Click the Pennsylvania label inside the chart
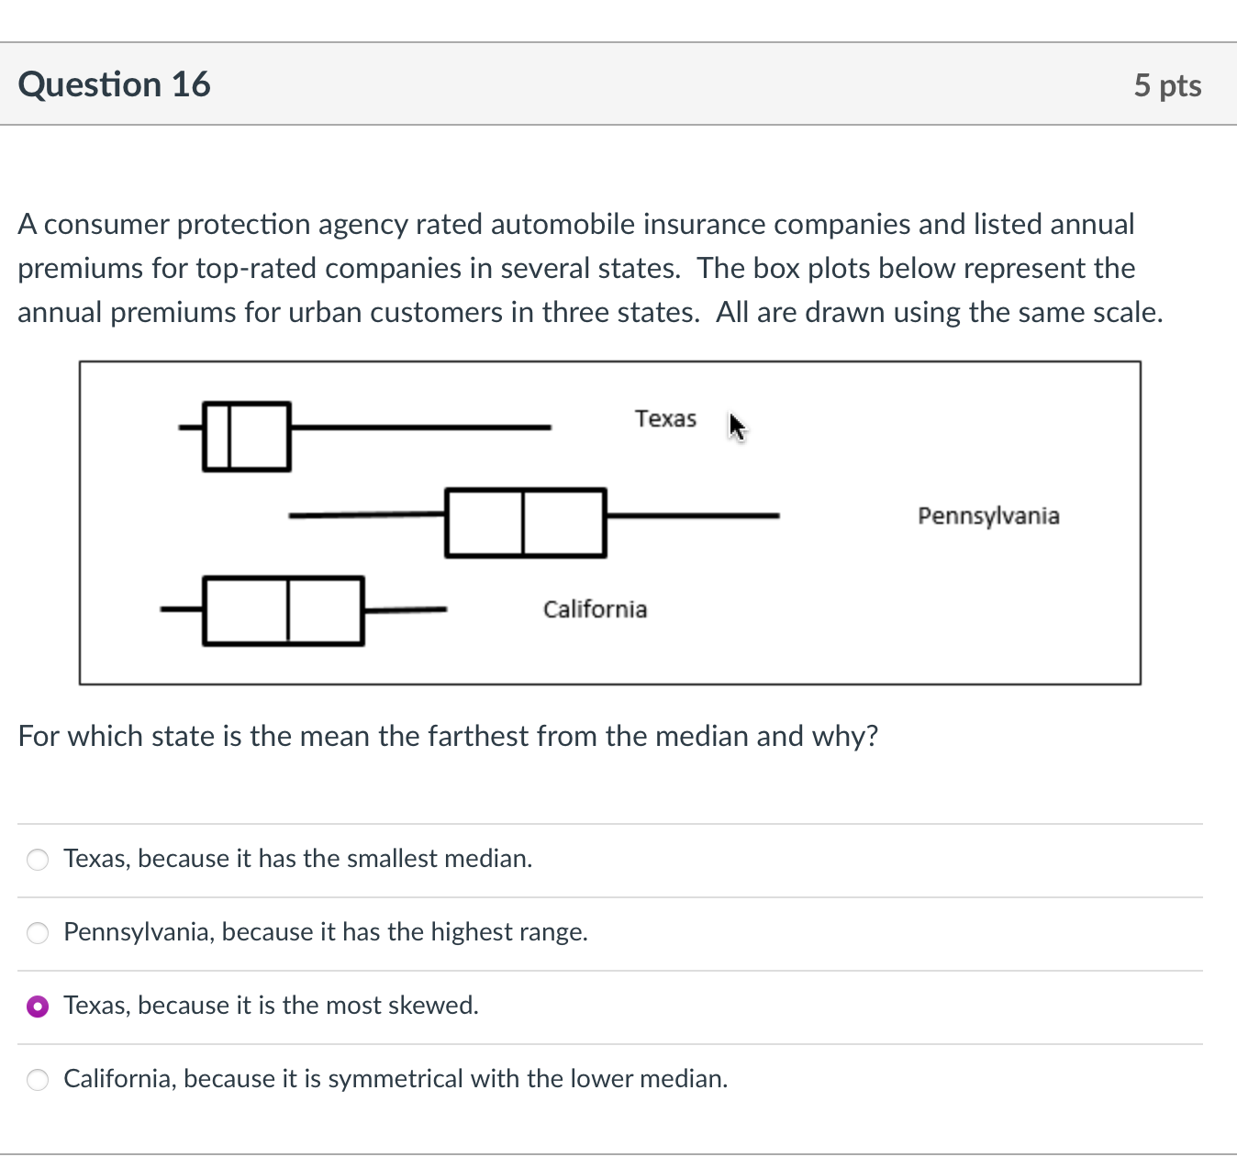Screen dimensions: 1237x1157 [x=988, y=516]
